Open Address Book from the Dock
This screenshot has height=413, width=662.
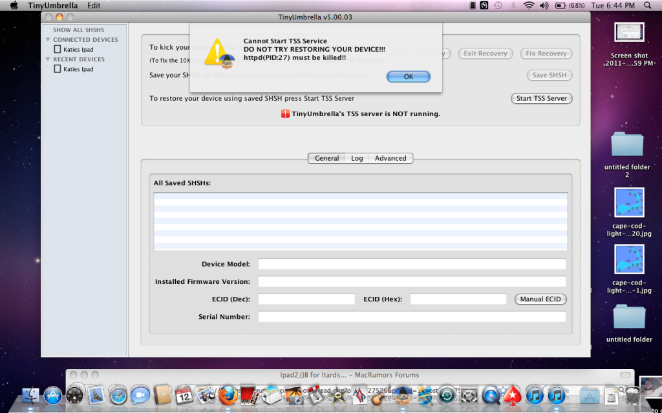pos(162,396)
